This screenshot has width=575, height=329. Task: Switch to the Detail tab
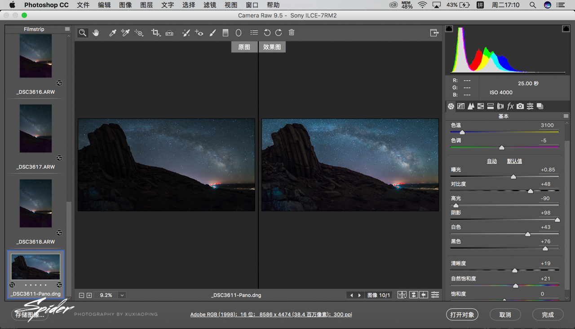[471, 106]
